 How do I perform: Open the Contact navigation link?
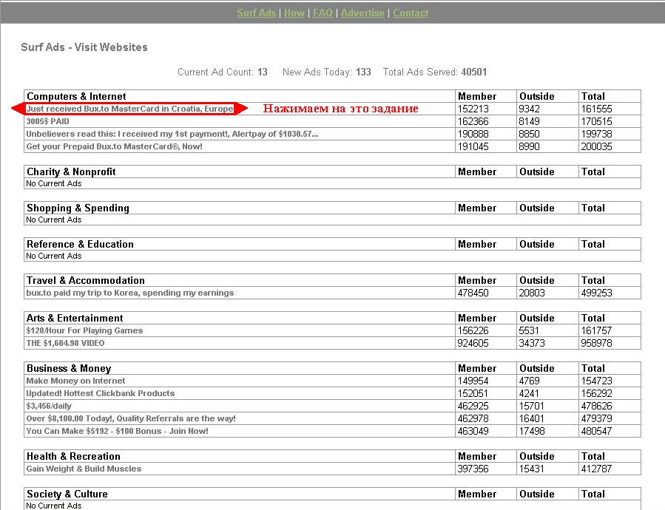pyautogui.click(x=411, y=13)
